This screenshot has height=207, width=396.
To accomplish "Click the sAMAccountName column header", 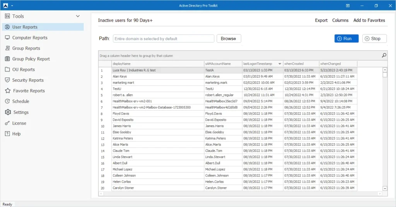I will coord(223,64).
